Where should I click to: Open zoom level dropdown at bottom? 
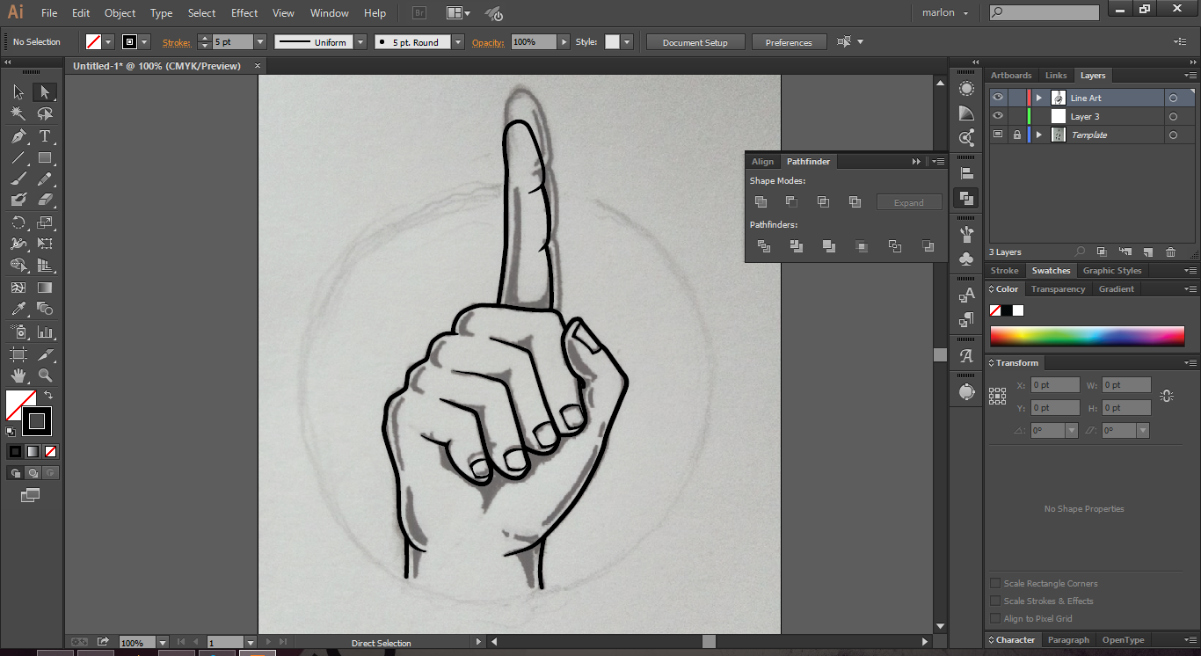pyautogui.click(x=163, y=643)
